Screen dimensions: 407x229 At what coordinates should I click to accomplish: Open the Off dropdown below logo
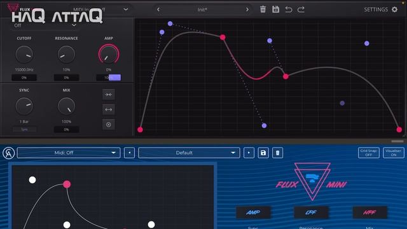tap(45, 25)
